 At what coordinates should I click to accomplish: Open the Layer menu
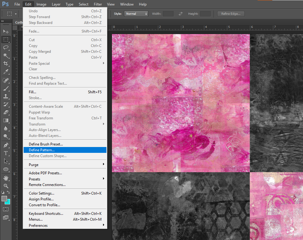[56, 4]
